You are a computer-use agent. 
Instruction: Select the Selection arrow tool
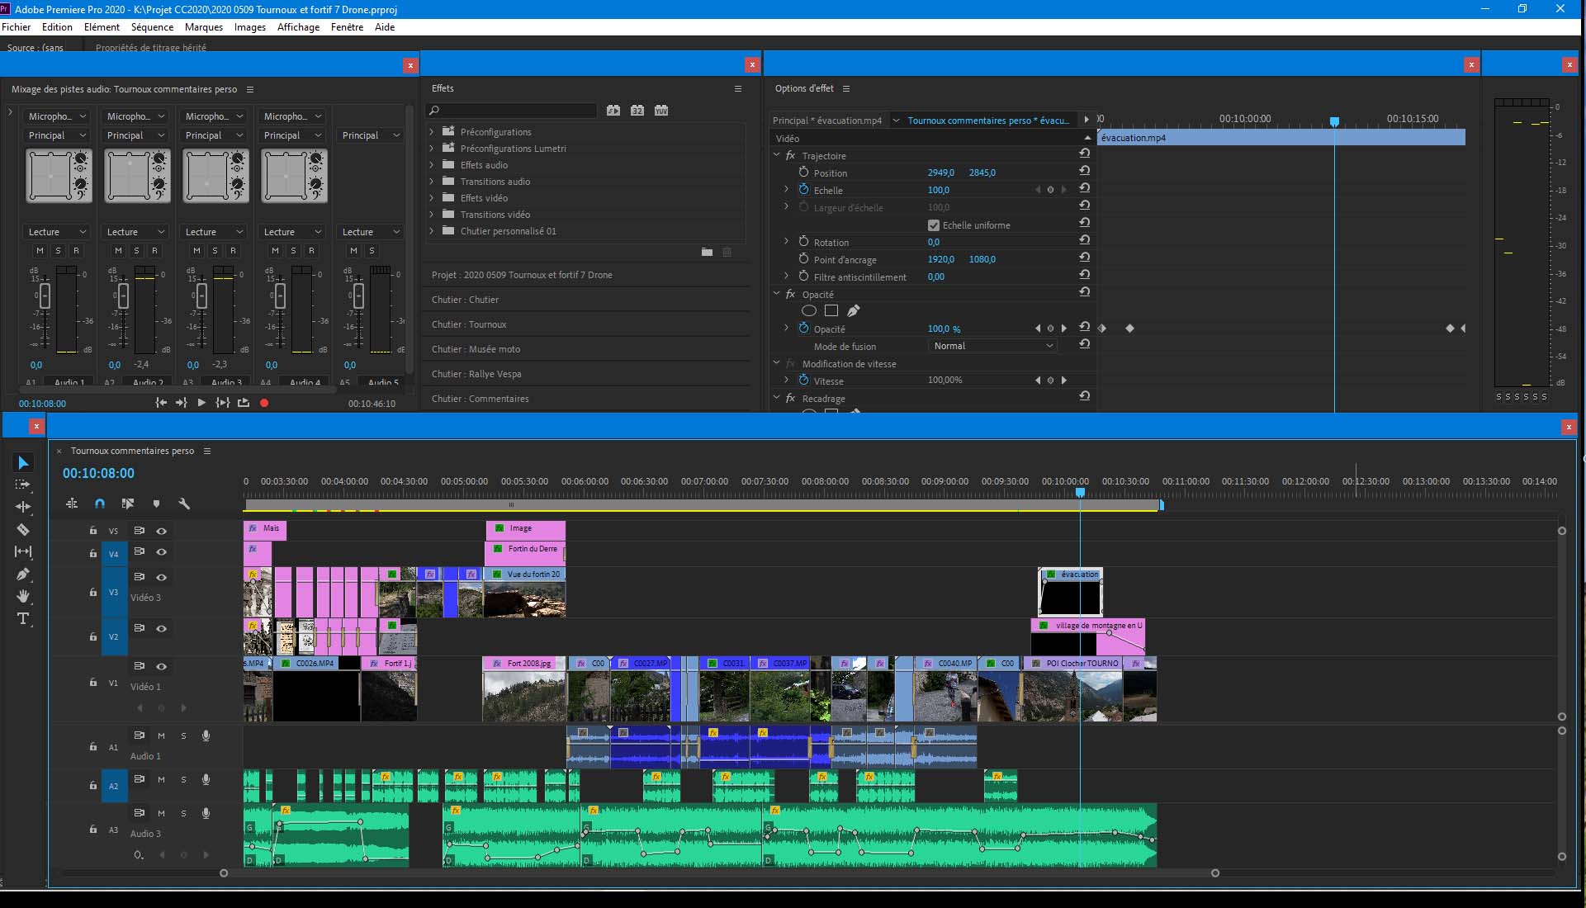coord(23,462)
